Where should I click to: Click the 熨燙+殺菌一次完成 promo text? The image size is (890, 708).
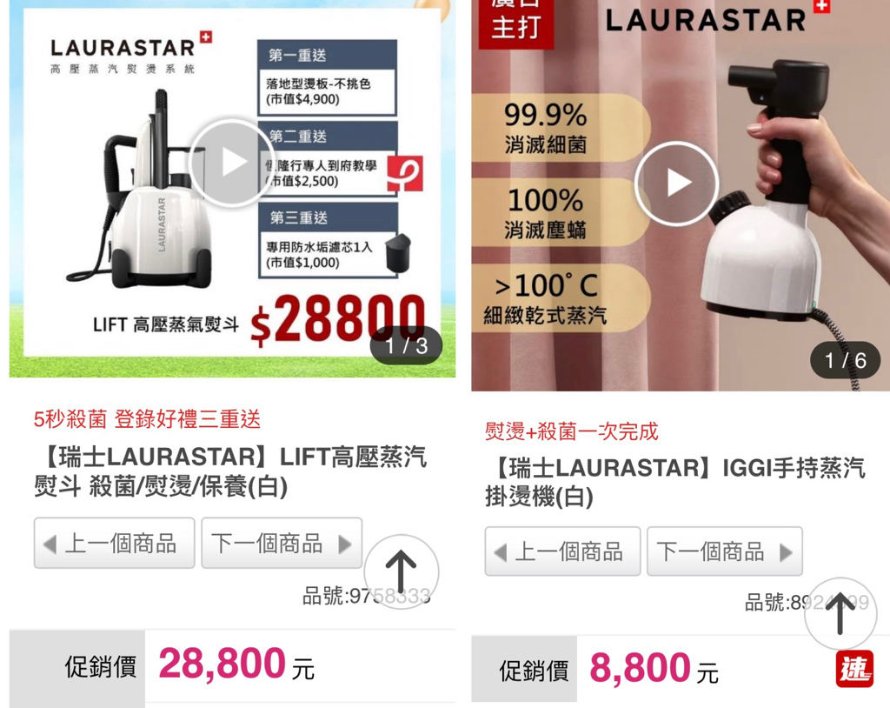coord(572,432)
